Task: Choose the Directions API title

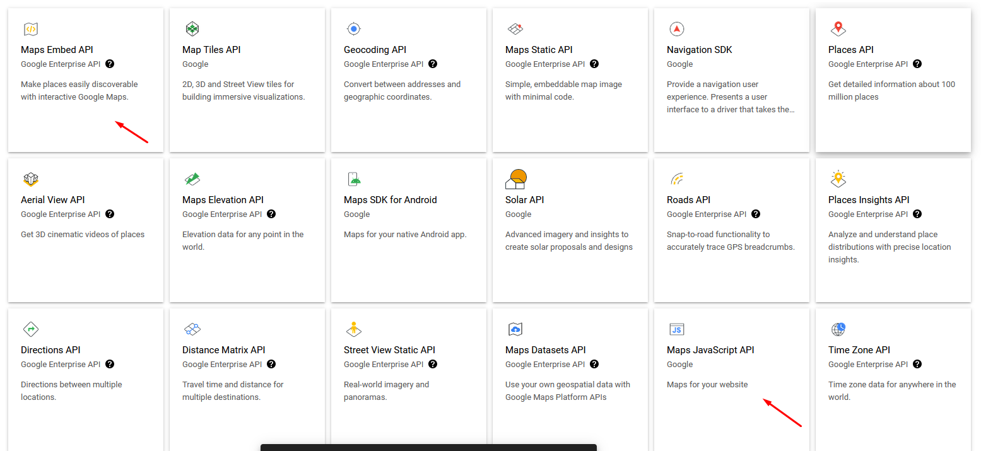Action: pos(50,350)
